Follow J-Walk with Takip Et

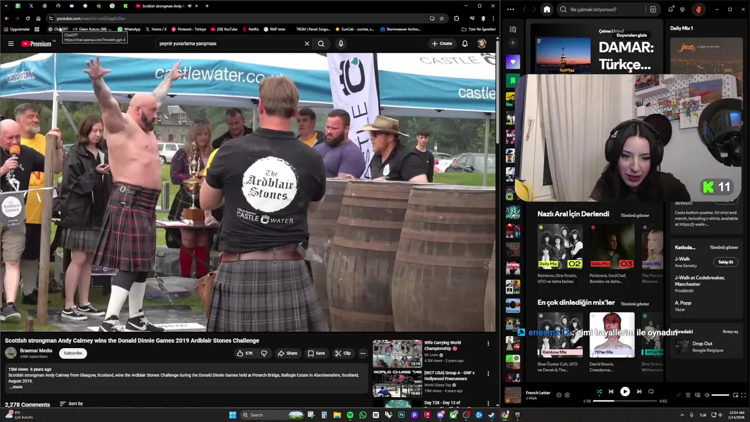tap(725, 262)
